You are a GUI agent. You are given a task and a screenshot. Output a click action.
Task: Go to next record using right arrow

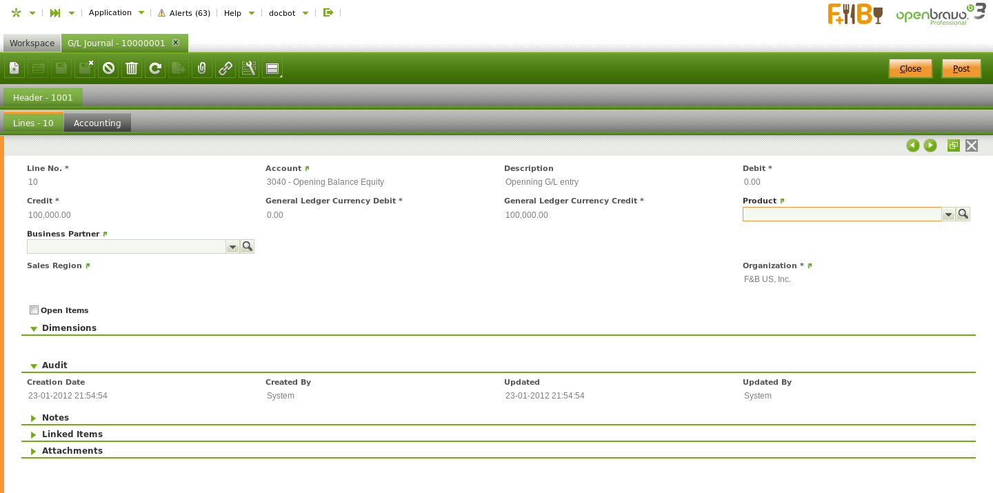tap(930, 145)
